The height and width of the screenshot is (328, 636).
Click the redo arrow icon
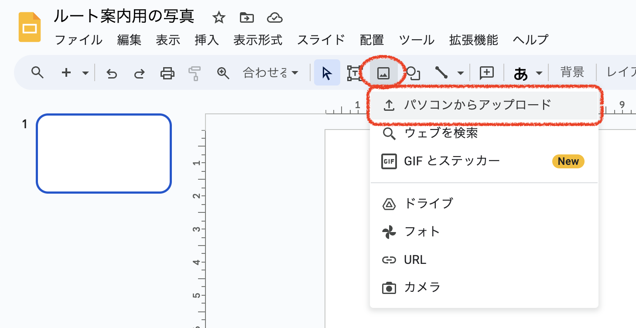coord(139,73)
